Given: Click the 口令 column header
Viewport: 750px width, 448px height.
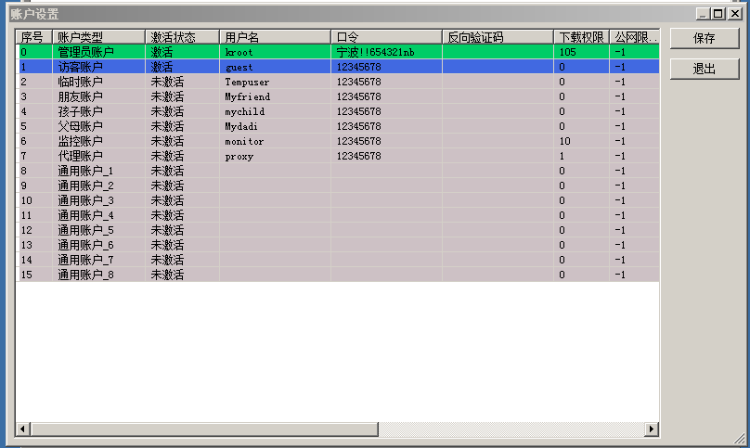Looking at the screenshot, I should point(385,37).
